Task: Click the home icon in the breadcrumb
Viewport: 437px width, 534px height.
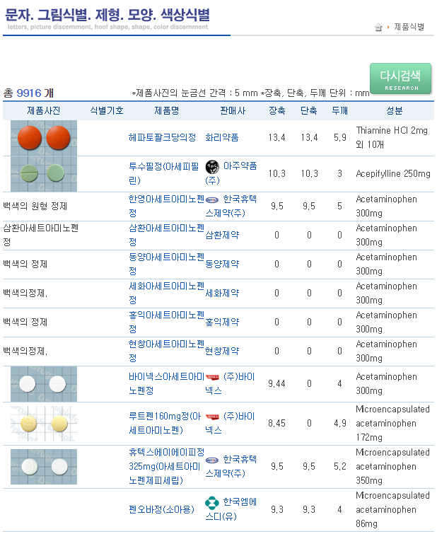Action: [x=378, y=28]
